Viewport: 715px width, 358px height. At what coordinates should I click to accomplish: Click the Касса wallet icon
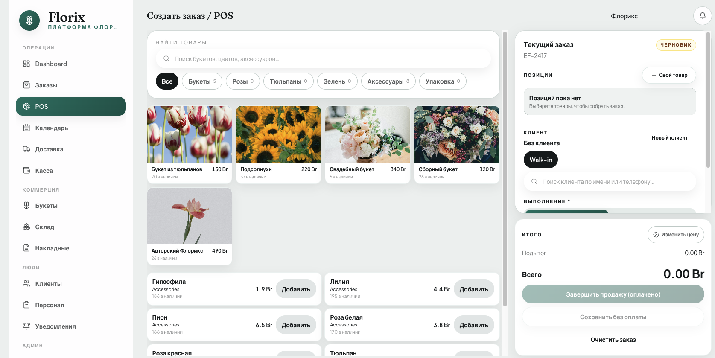26,170
